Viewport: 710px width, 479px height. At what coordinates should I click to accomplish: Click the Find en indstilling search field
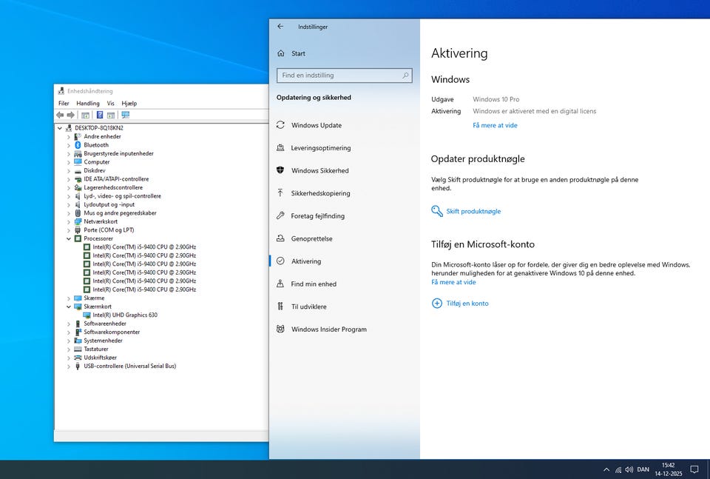point(339,76)
